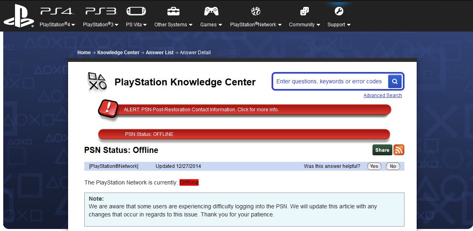This screenshot has height=231, width=473.
Task: Open the PSN Post-Restoration alert banner
Action: tap(245, 110)
